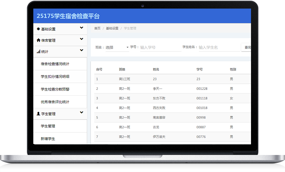Click the 基础设置 breadcrumb link
Screen dimensions: 285x172
tap(112, 28)
